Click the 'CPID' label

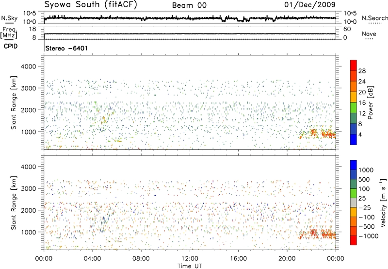point(11,46)
